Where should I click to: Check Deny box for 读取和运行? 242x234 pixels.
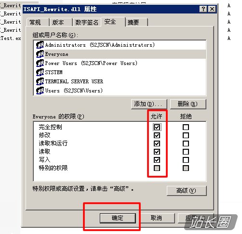pos(186,143)
